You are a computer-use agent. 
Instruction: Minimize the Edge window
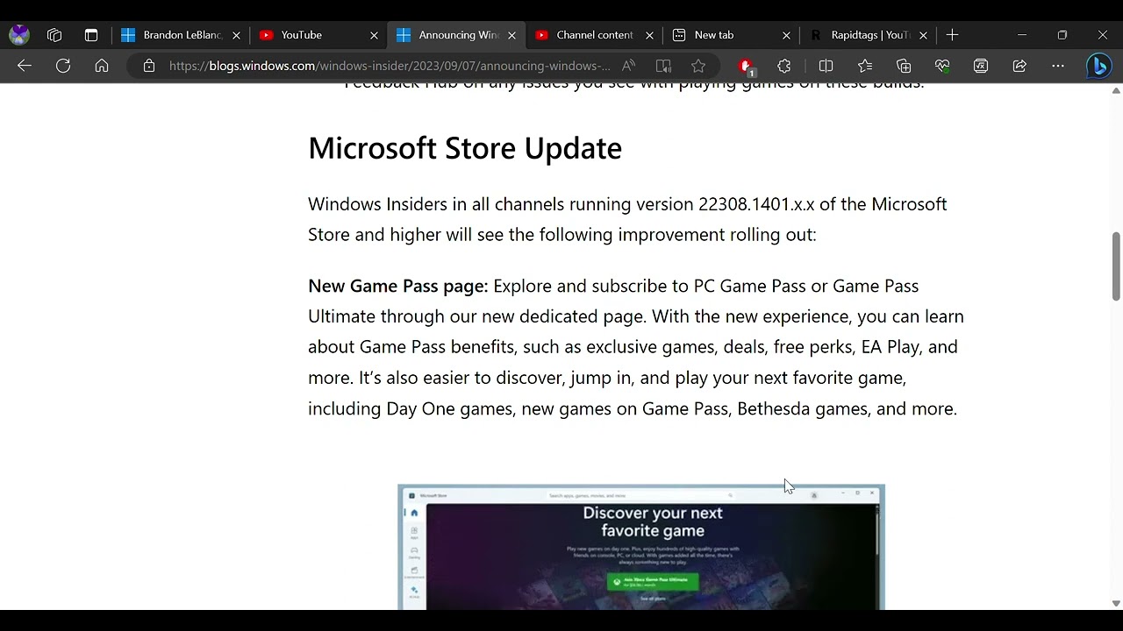point(1021,35)
